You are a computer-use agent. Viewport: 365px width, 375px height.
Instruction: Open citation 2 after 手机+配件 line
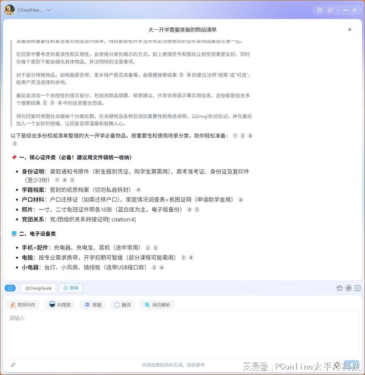(x=148, y=248)
